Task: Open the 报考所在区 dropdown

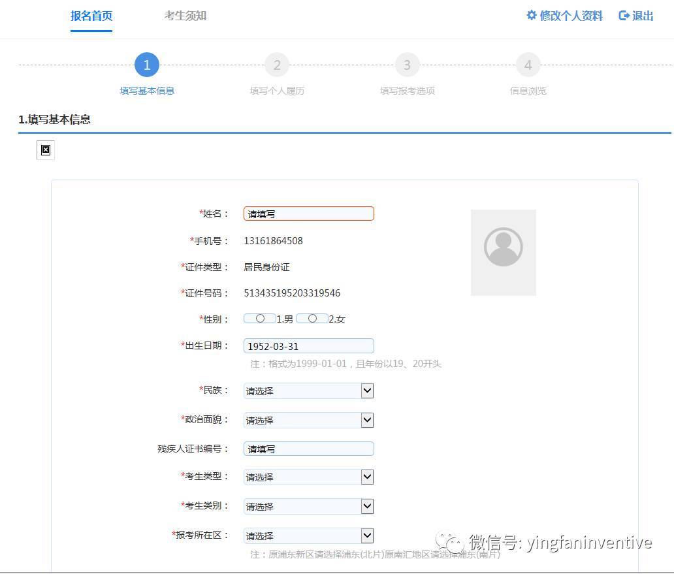Action: pos(308,536)
